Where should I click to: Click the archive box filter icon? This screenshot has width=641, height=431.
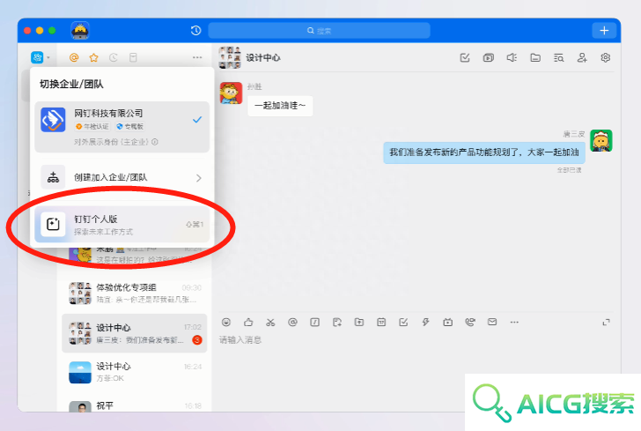(x=133, y=57)
